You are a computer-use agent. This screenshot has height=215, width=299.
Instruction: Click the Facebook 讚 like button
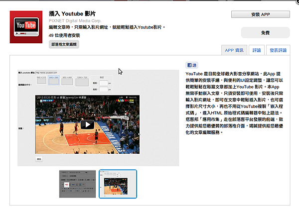192,65
